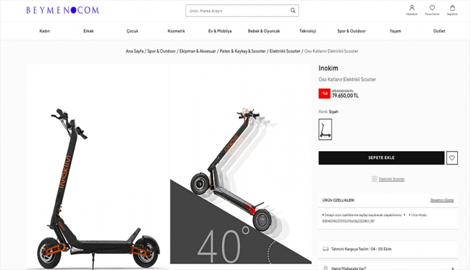Click the search magnifier icon
This screenshot has height=270, width=470.
[292, 10]
